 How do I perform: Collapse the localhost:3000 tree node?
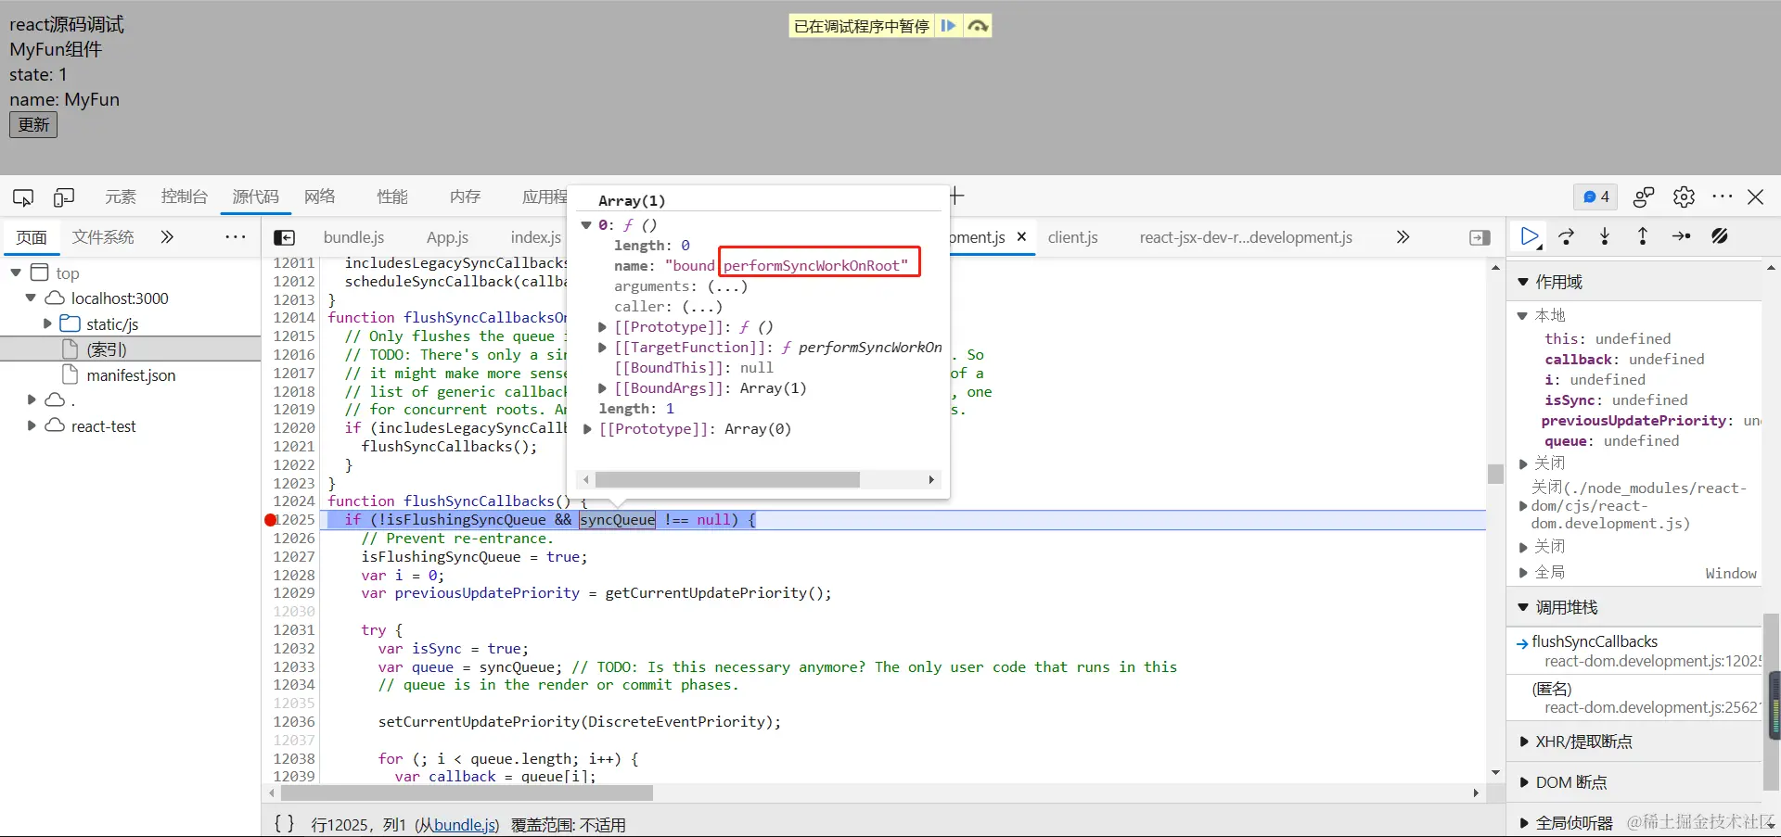(x=31, y=298)
